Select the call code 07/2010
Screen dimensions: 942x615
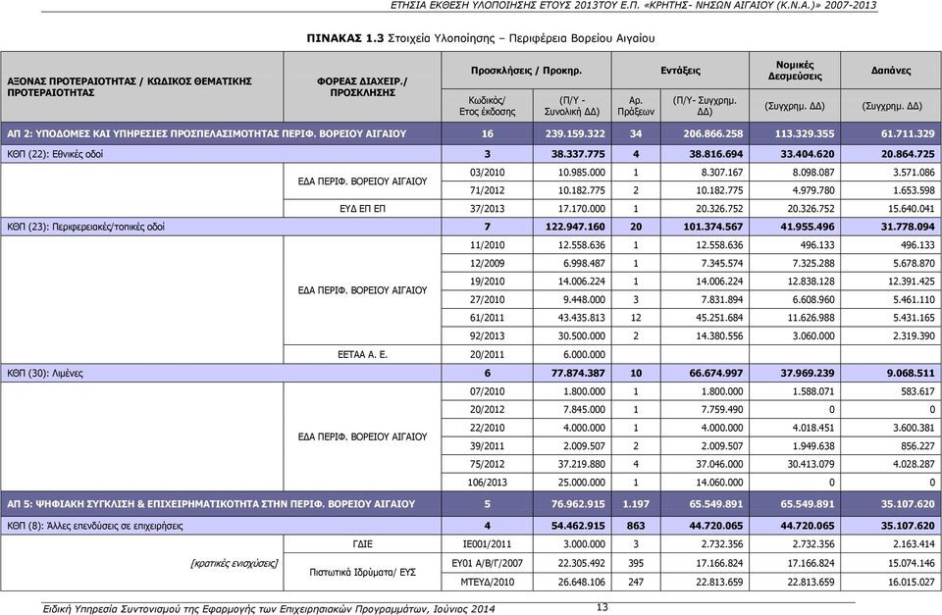(x=488, y=391)
